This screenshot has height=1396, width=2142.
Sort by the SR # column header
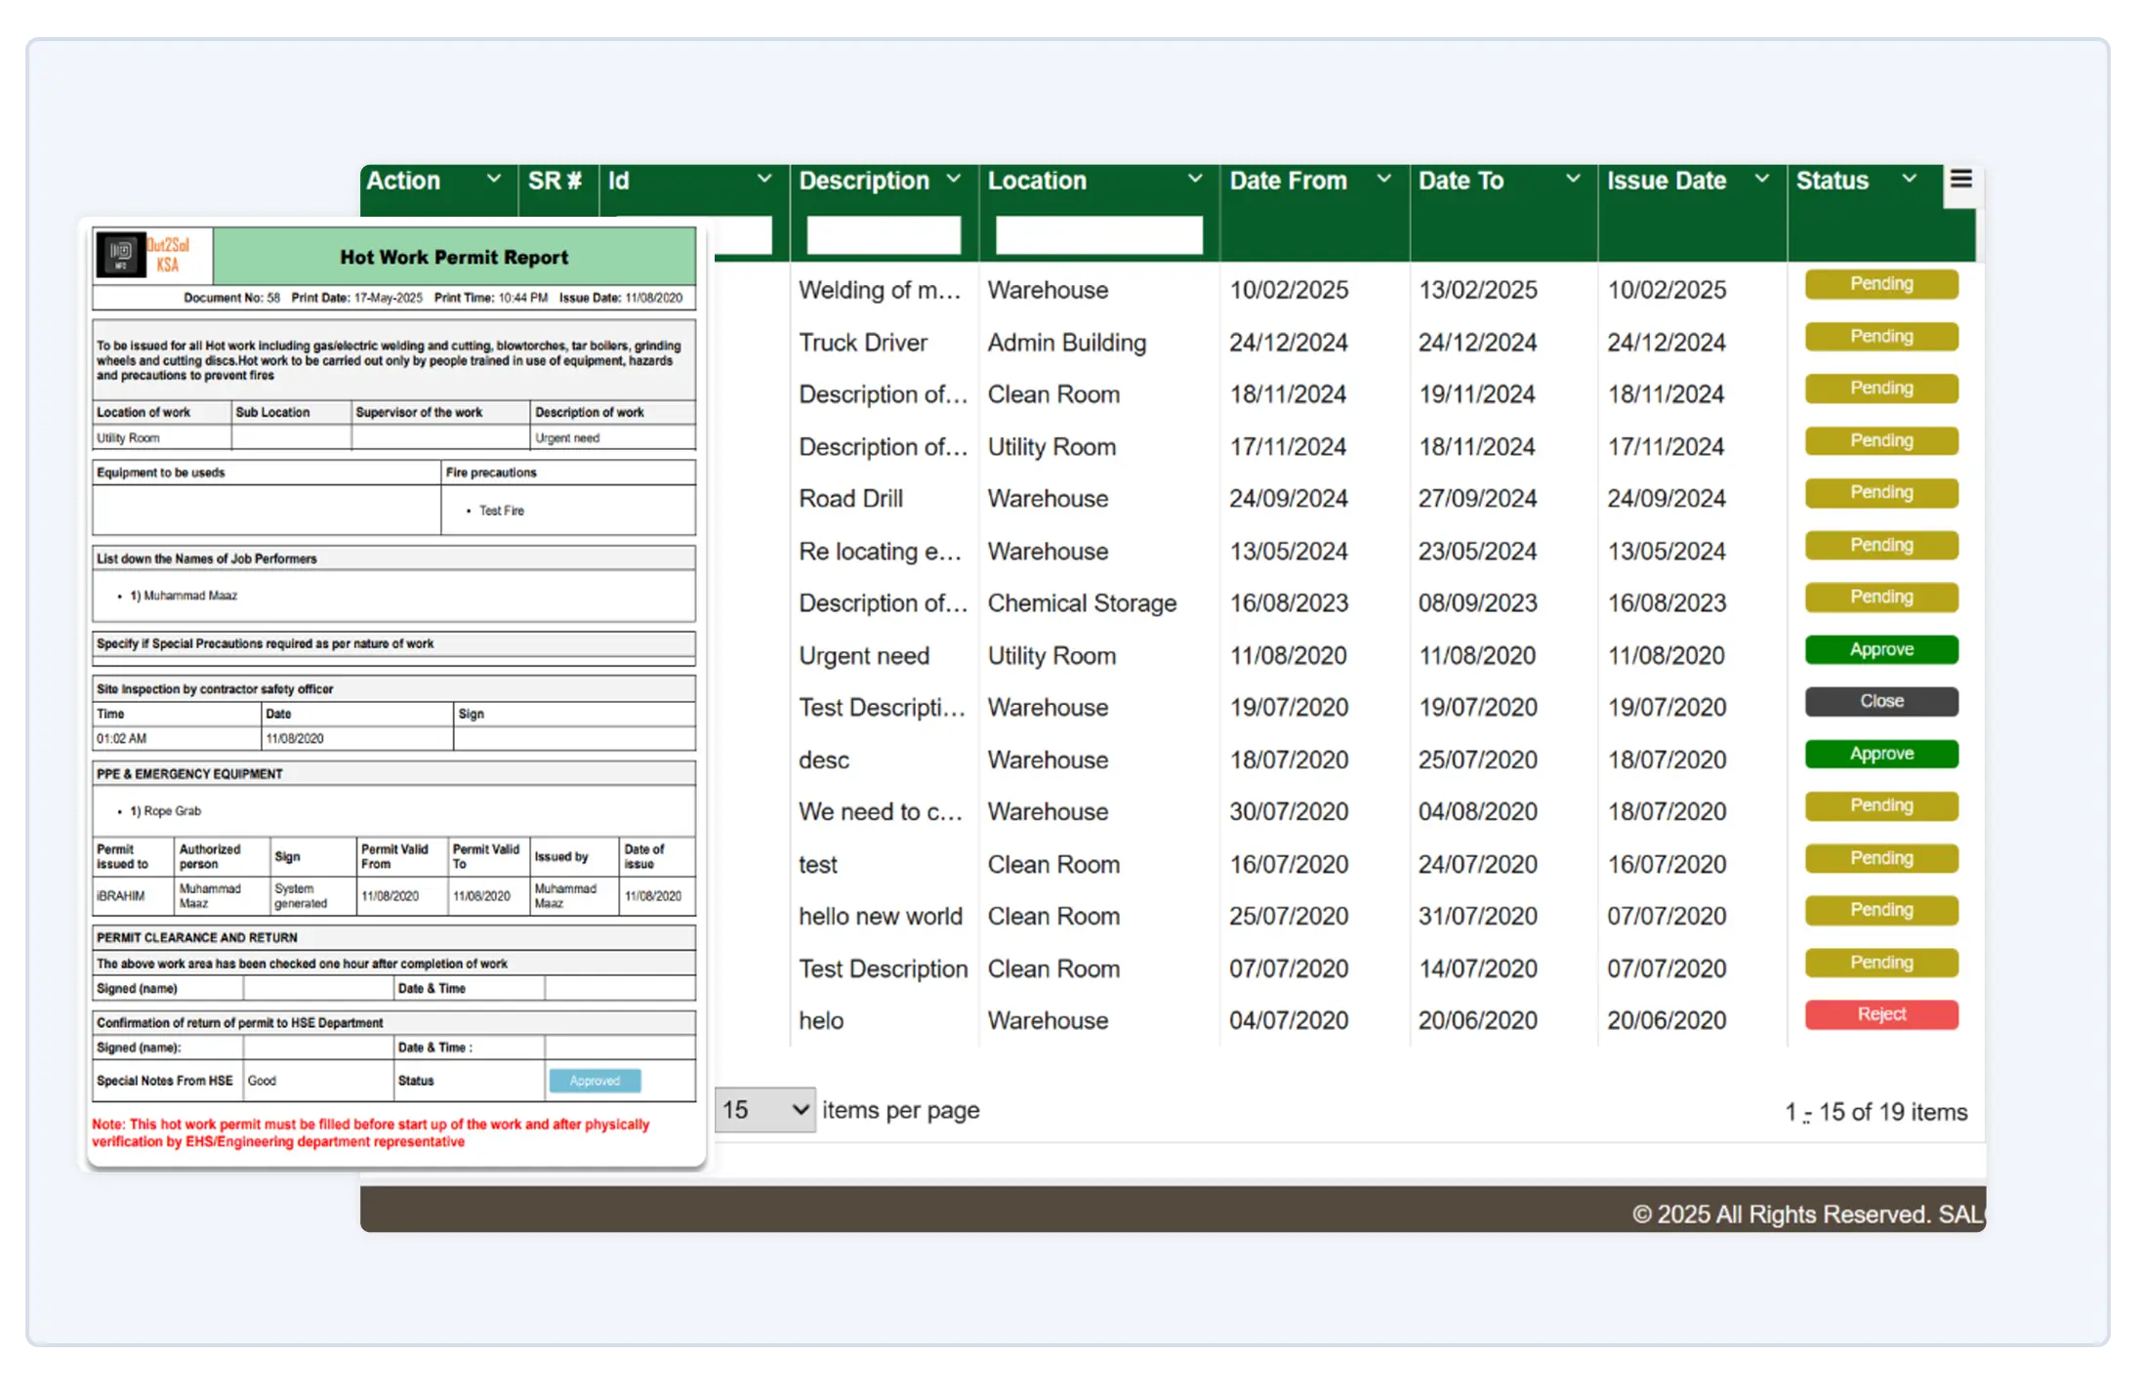tap(555, 182)
